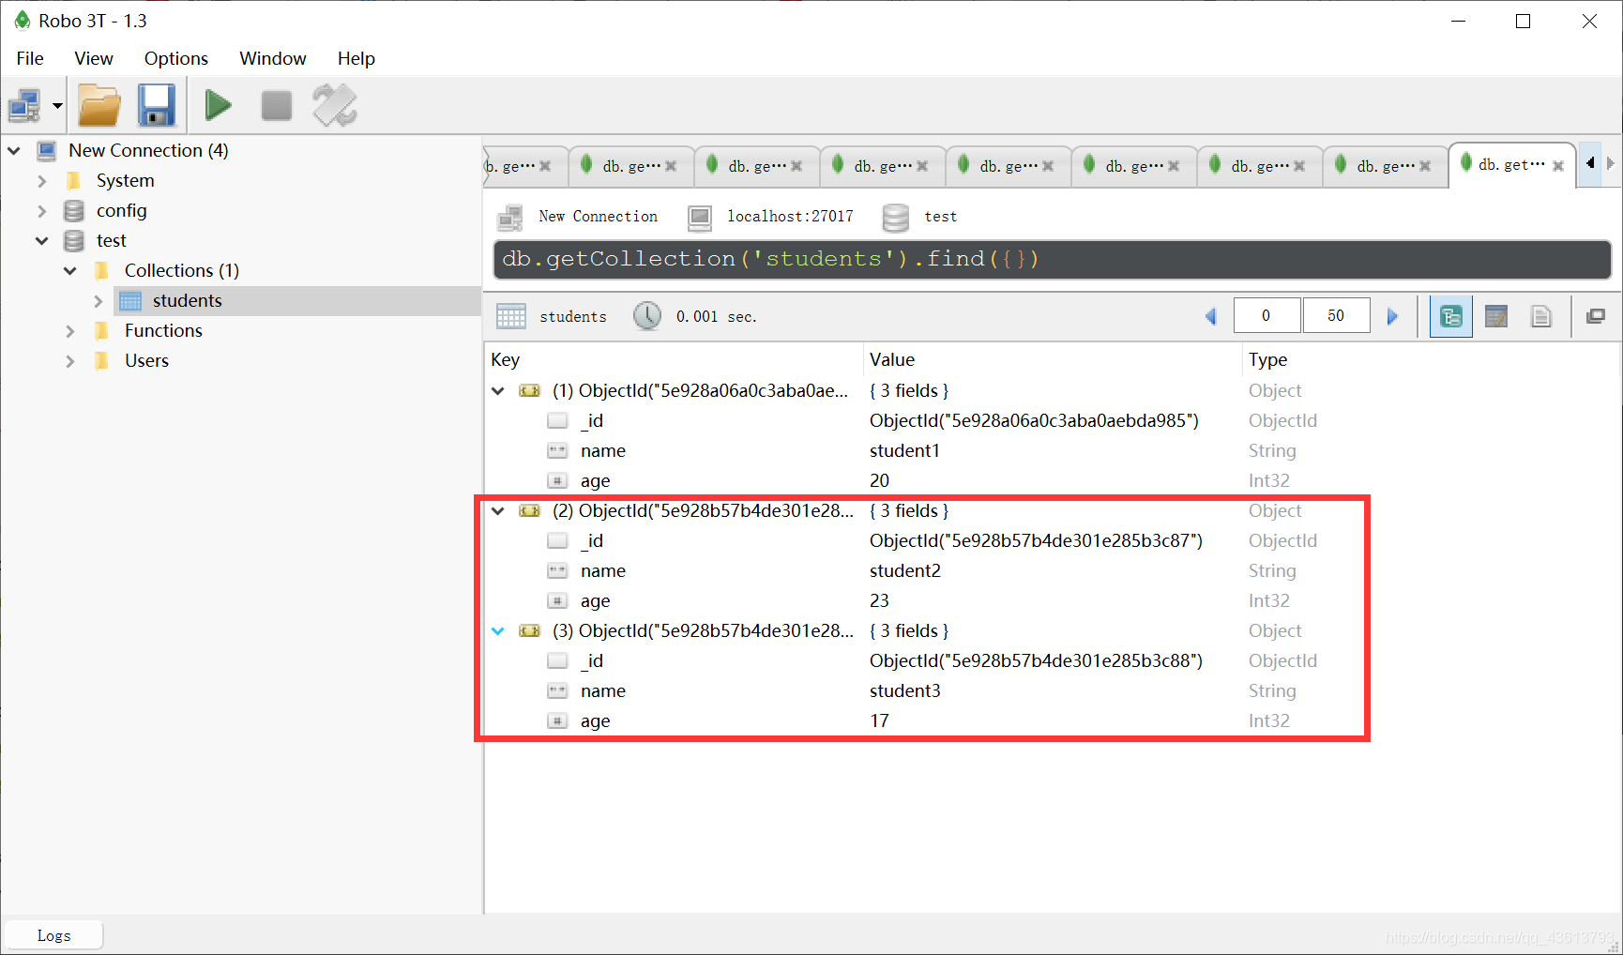Open the Help menu
Viewport: 1623px width, 955px height.
coord(356,58)
